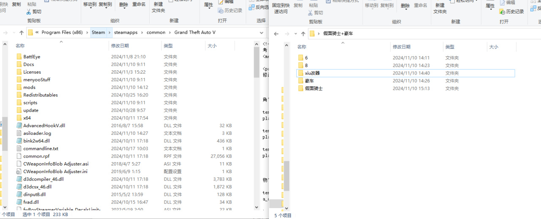The width and height of the screenshot is (541, 219).
Task: Click Program Files (x86) in breadcrumb
Action: tap(62, 32)
